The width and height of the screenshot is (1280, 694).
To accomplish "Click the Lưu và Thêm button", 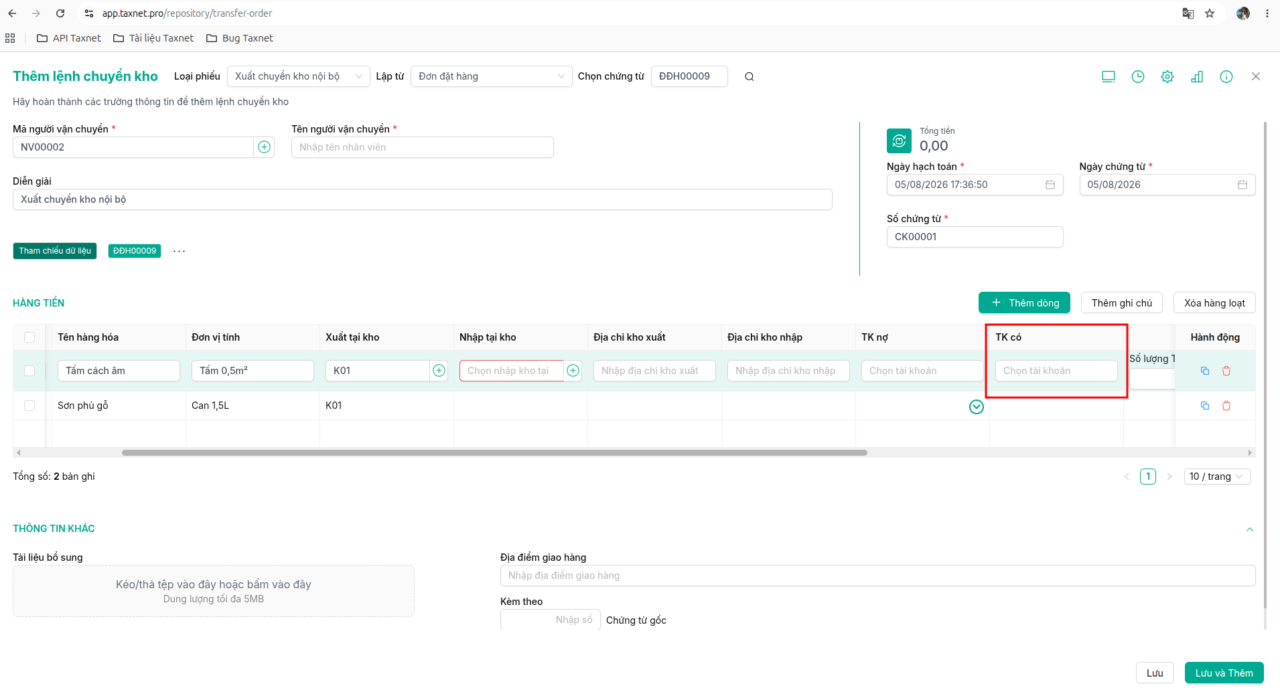I will pyautogui.click(x=1224, y=673).
